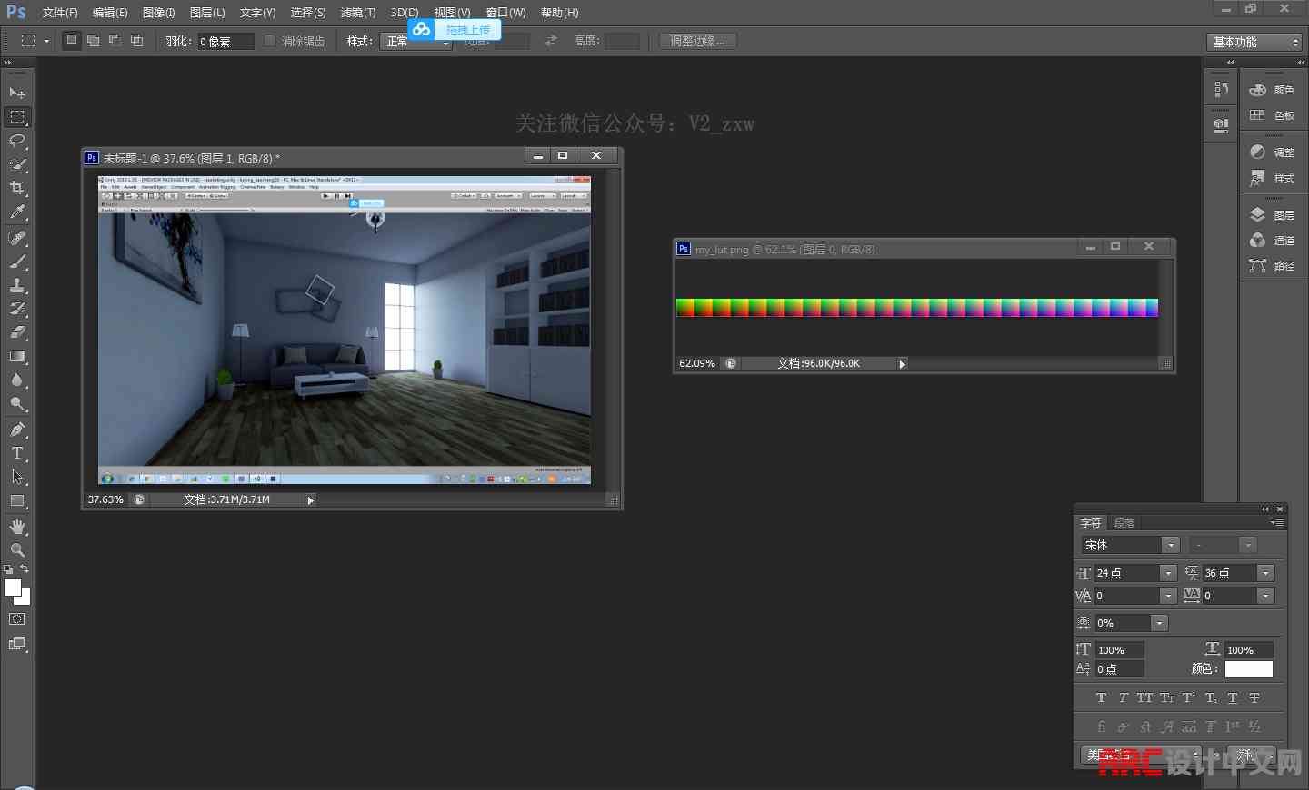This screenshot has width=1309, height=790.
Task: Select the Horizontal Type tool
Action: point(17,453)
